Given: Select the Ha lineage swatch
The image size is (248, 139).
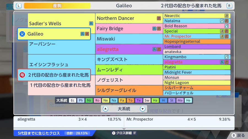Looking at the screenshot, I should [x=155, y=100].
